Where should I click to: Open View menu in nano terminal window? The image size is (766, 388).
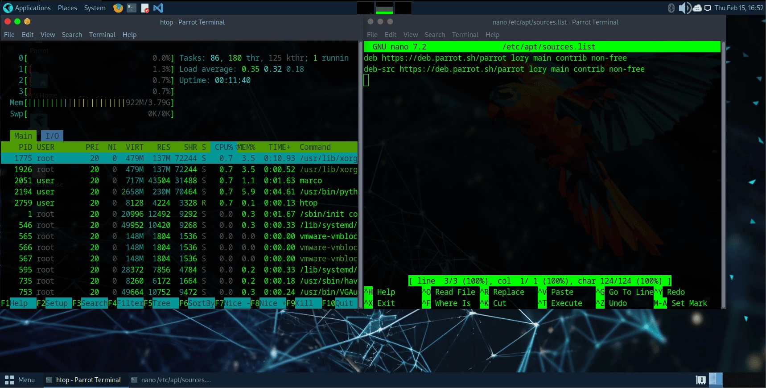411,35
